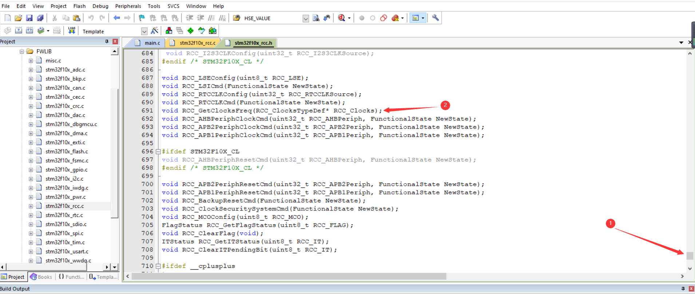Select stm32f10x_usart.c in the project tree
The height and width of the screenshot is (294, 695).
[x=67, y=251]
